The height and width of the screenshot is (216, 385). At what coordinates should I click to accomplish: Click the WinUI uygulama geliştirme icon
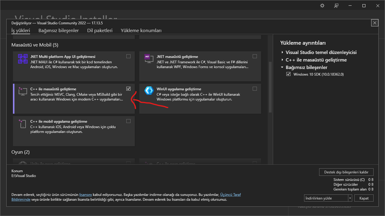point(149,91)
